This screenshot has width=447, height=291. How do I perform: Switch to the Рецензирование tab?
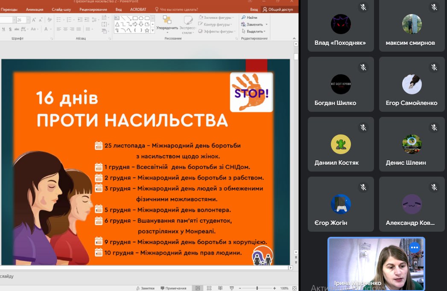93,9
